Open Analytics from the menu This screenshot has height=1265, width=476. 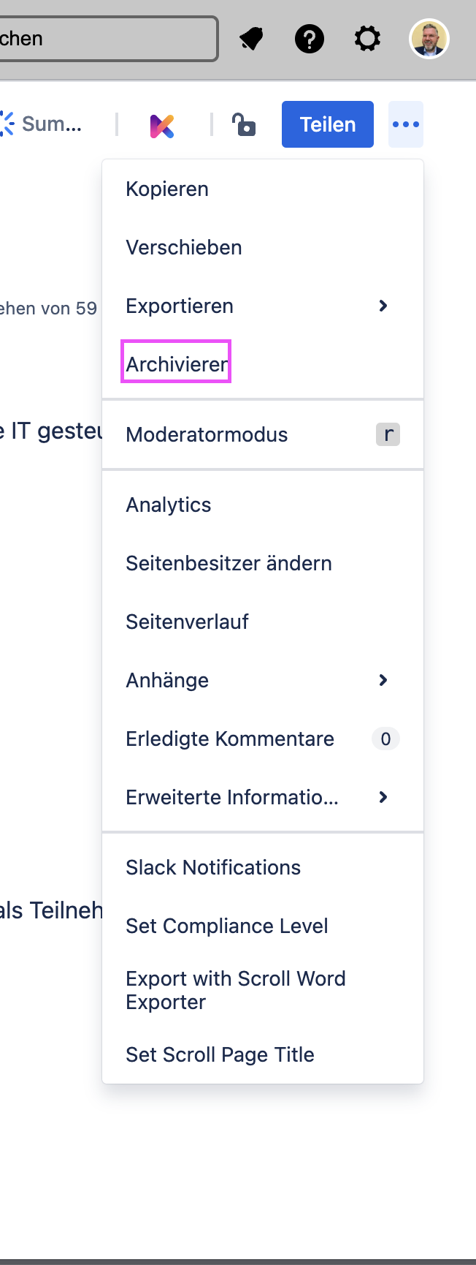[263, 505]
